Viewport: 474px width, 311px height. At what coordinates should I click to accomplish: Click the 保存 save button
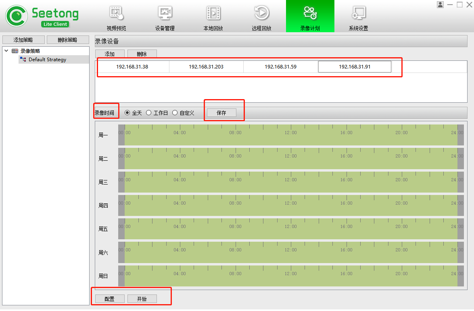pos(221,113)
